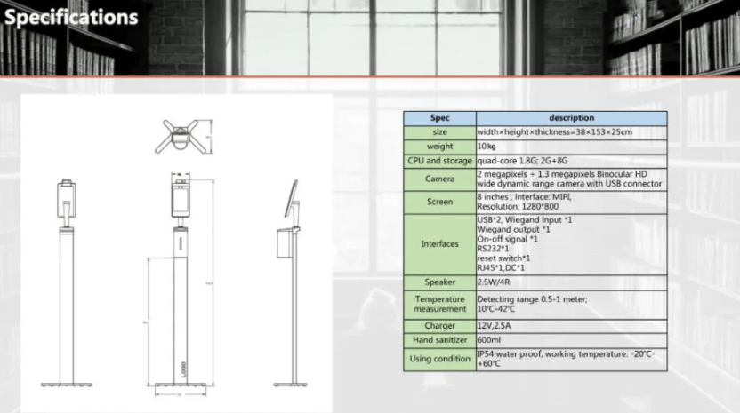Image resolution: width=740 pixels, height=413 pixels.
Task: Click the 600ml description cell
Action: pos(571,340)
